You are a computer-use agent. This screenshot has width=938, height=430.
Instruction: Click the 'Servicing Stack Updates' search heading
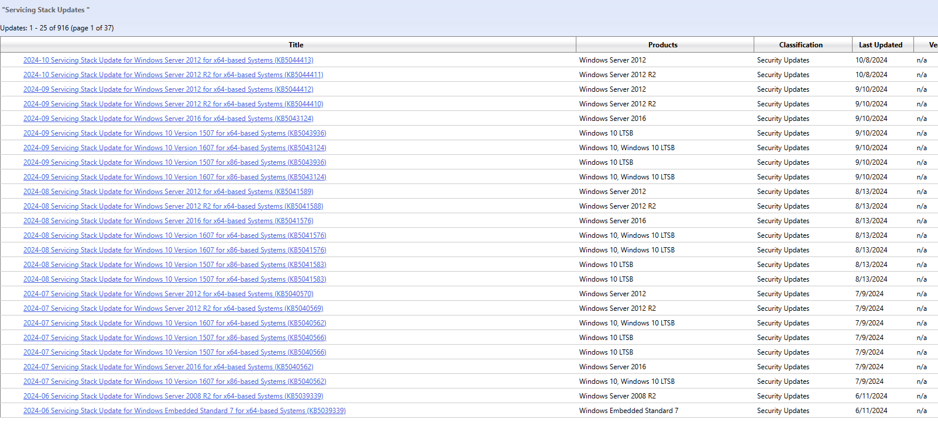coord(46,10)
